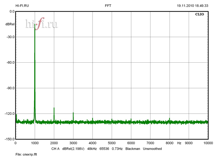The height and width of the screenshot is (162, 216).
Task: Click the -120.0 y-axis label
Action: pyautogui.click(x=8, y=113)
